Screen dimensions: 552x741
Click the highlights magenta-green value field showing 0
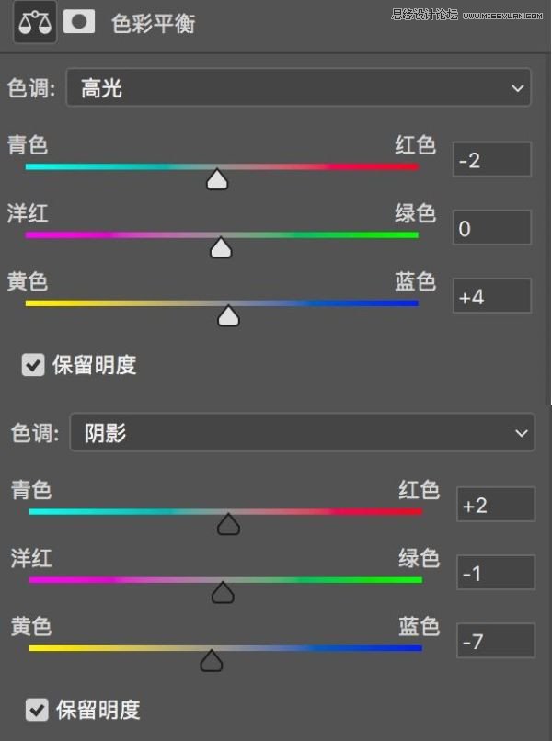click(492, 228)
